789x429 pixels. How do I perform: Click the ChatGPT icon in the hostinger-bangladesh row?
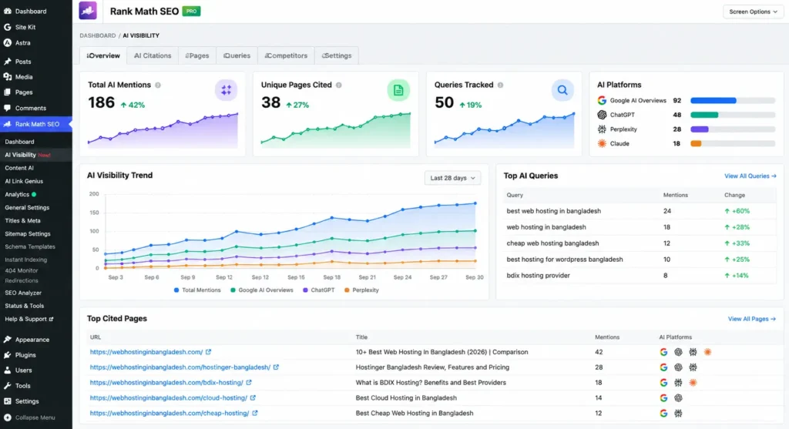[x=678, y=367]
